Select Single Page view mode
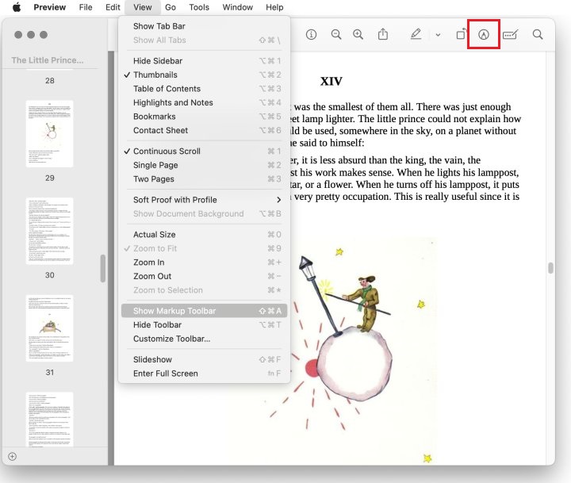 [155, 165]
